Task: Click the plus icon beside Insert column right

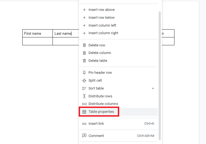Action: pos(84,33)
